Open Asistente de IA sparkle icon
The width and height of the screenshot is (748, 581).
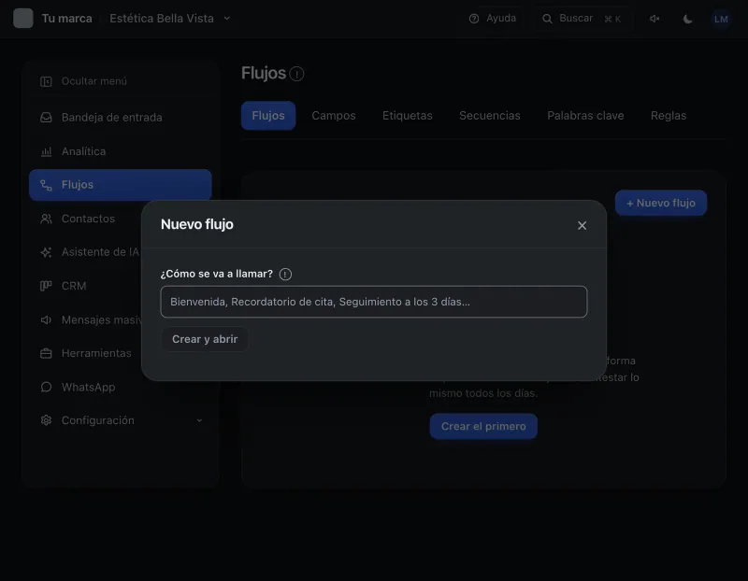click(x=46, y=252)
